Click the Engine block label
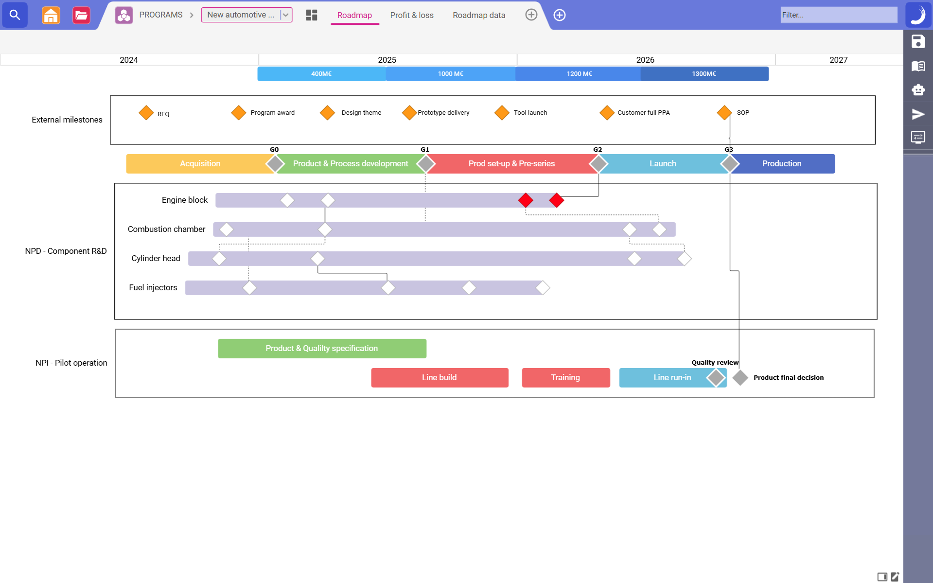 point(184,200)
